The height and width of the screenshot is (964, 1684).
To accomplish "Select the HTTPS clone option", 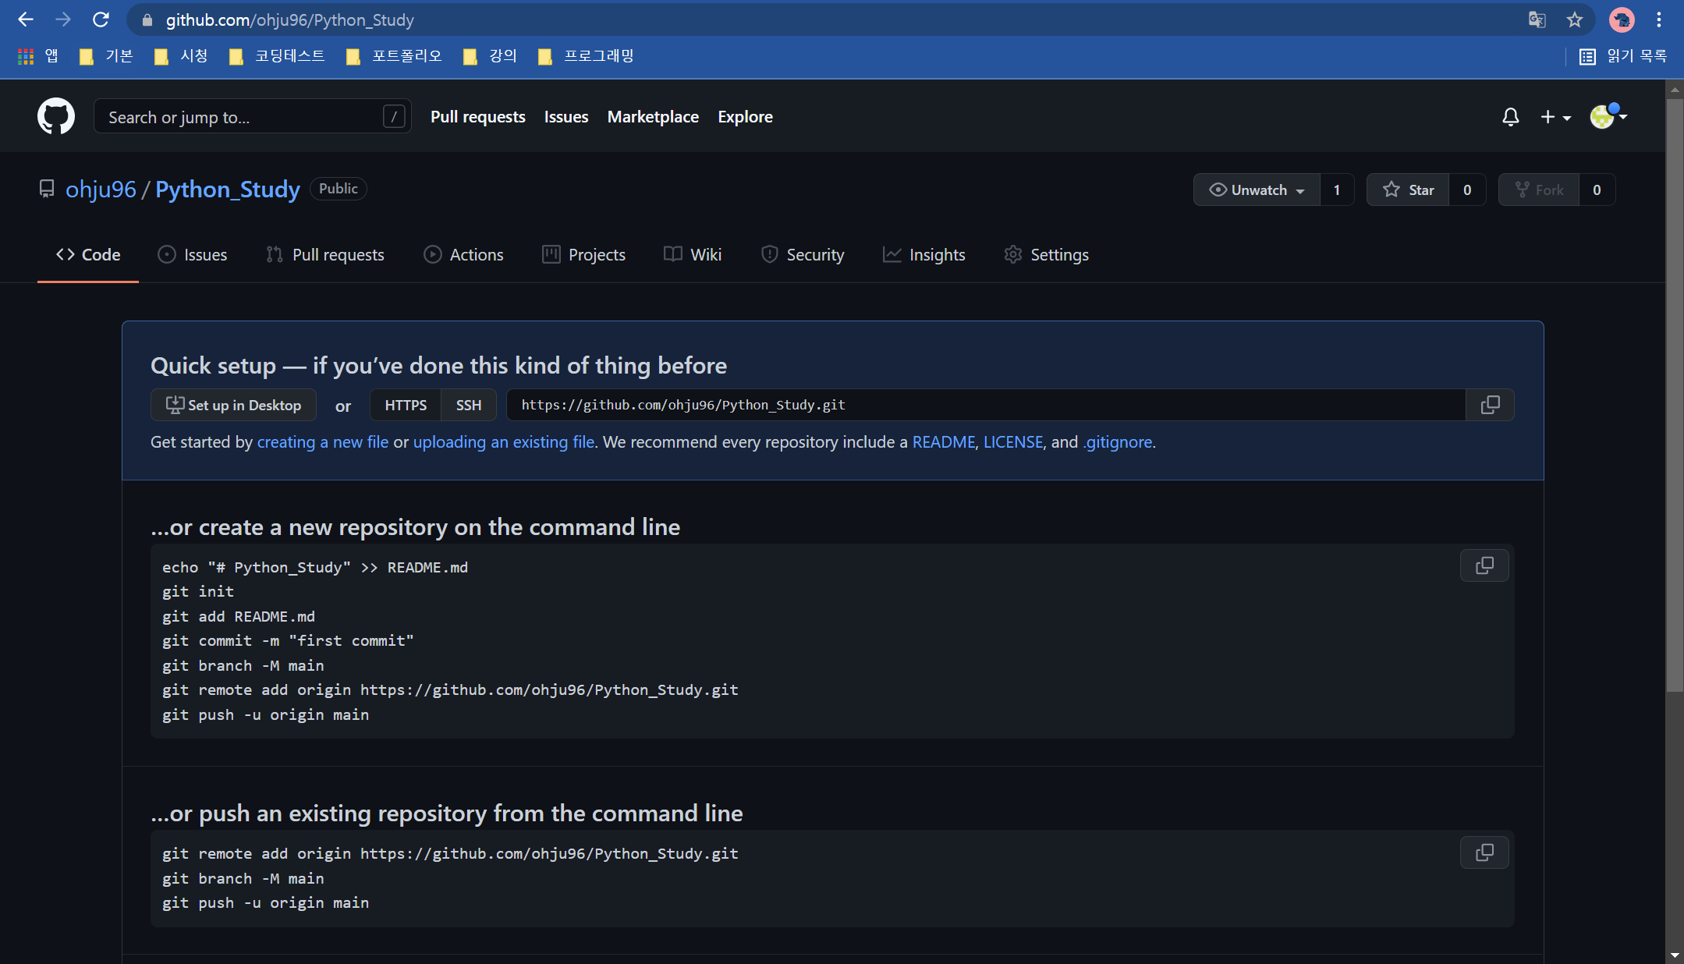I will (405, 405).
